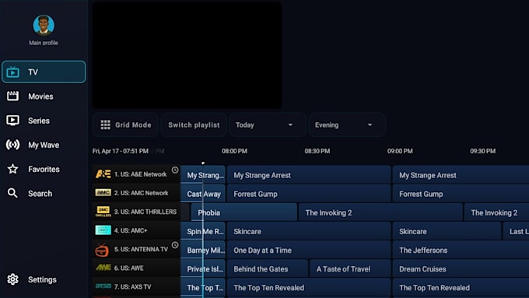529x298 pixels.
Task: Select the 9 PM Skincare program
Action: point(447,231)
